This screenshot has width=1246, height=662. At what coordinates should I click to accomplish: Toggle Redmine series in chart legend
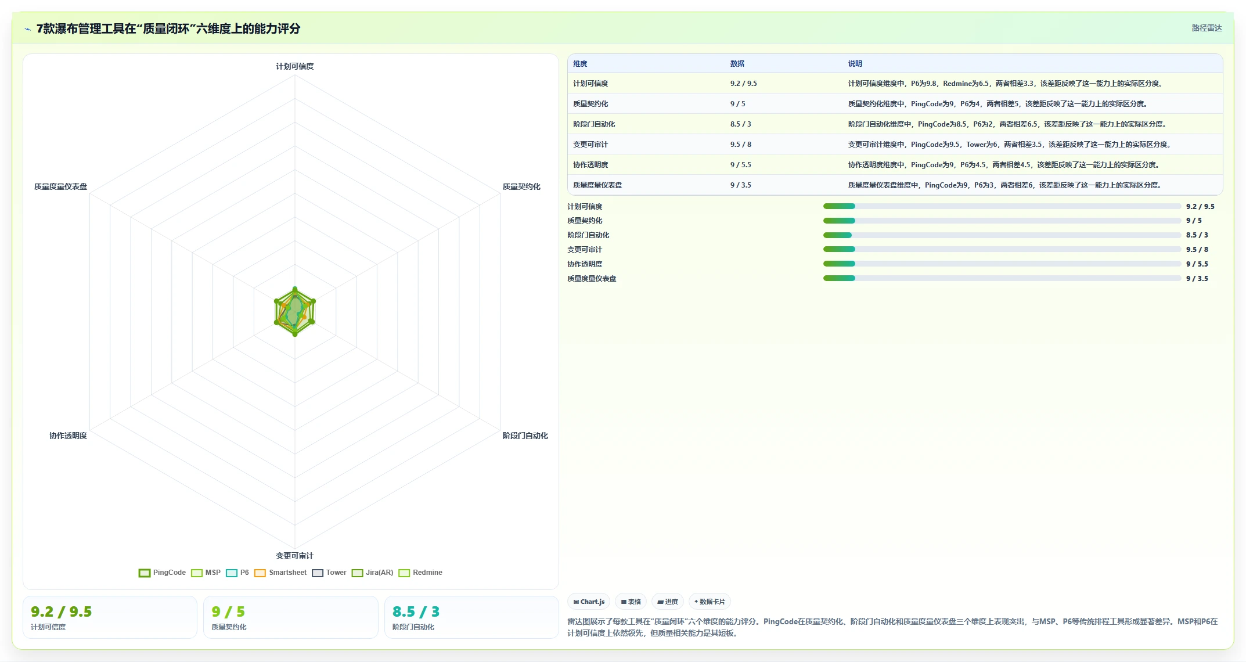[x=420, y=573]
